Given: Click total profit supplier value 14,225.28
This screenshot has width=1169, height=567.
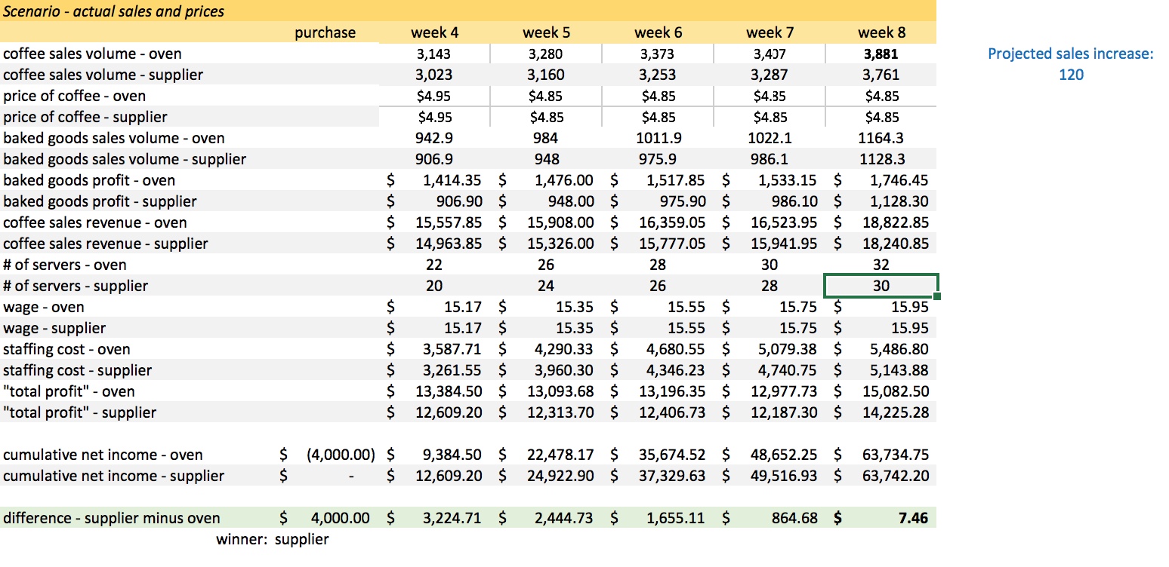Looking at the screenshot, I should [x=896, y=412].
